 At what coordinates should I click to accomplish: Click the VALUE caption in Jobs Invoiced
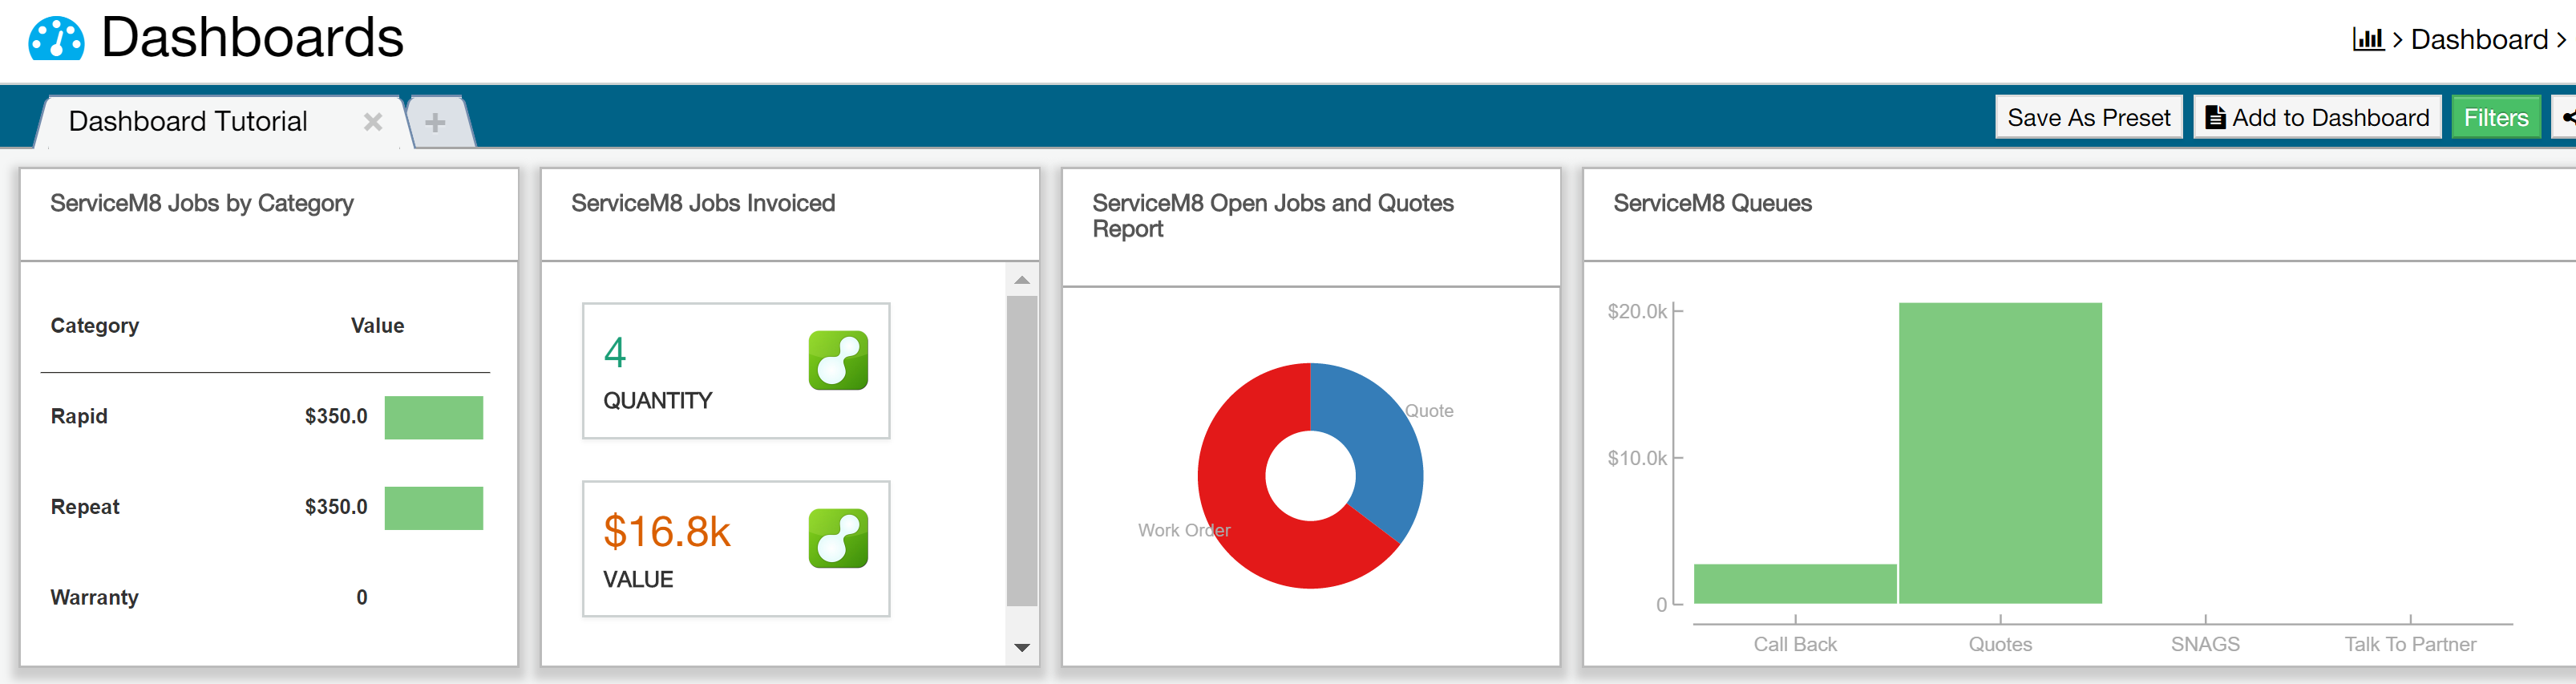point(638,580)
